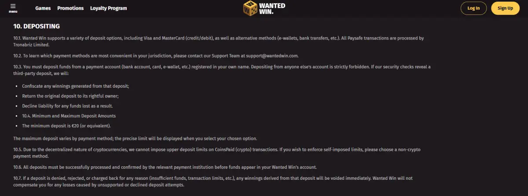Click the '10. DEPOSITING' section heading
The width and height of the screenshot is (528, 196).
pos(37,26)
